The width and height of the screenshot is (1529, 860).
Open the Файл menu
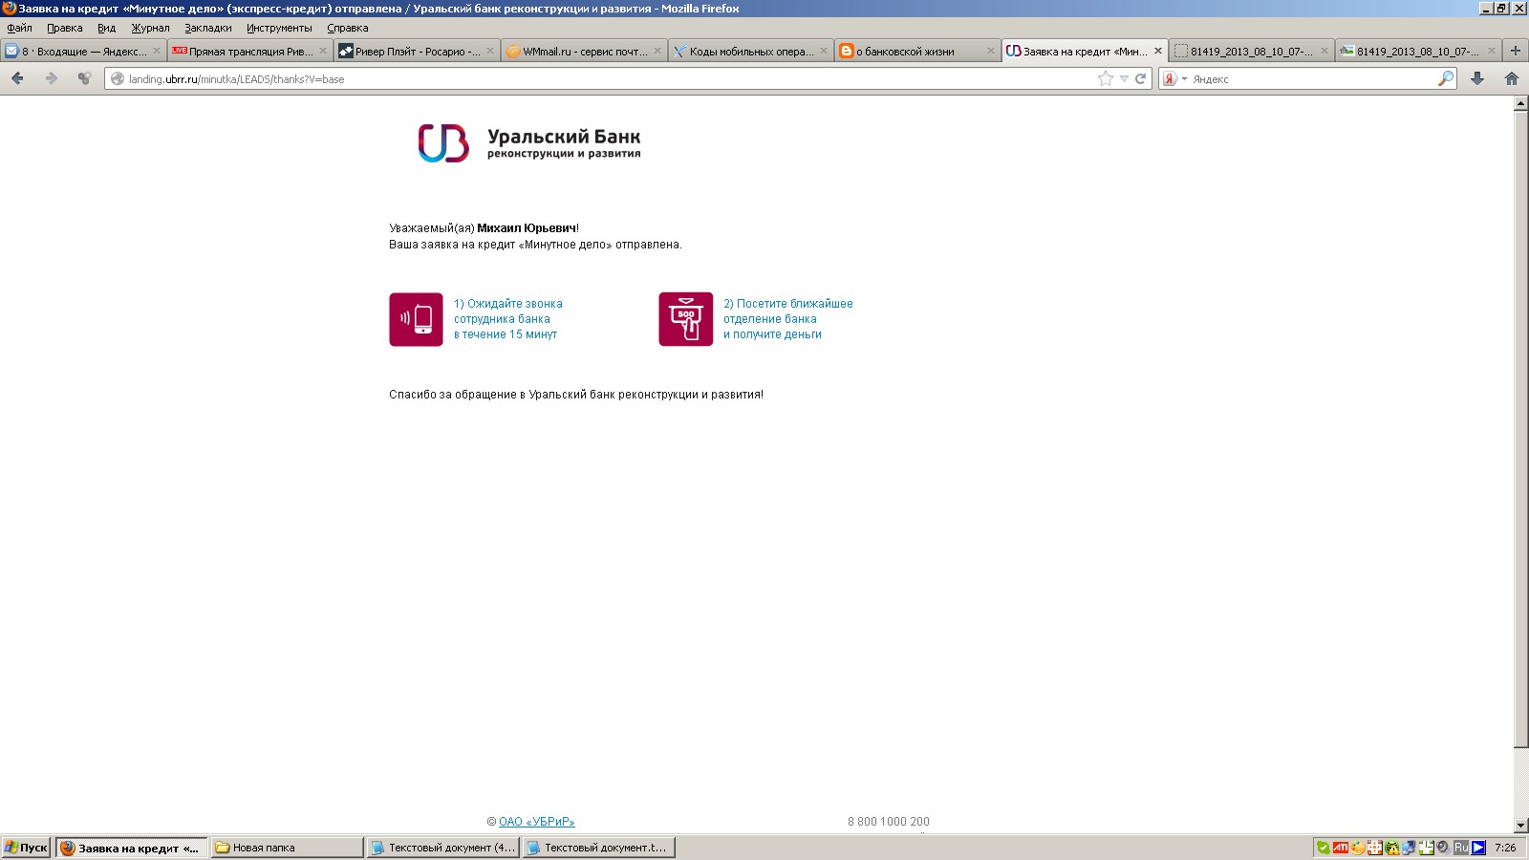click(x=19, y=28)
